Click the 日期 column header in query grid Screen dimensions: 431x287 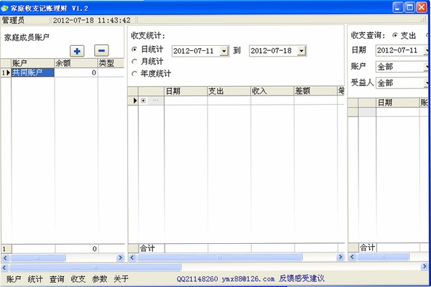(397, 103)
